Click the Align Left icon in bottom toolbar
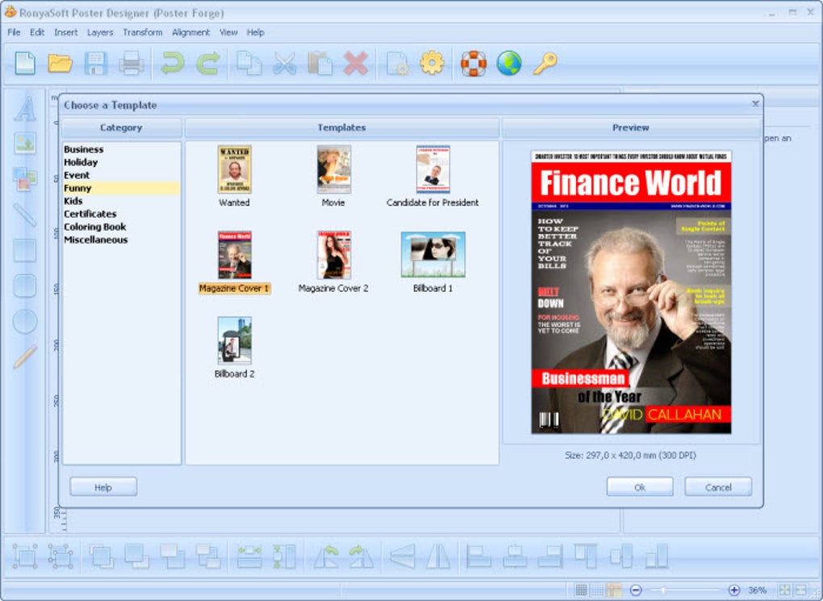The width and height of the screenshot is (823, 601). coord(478,557)
